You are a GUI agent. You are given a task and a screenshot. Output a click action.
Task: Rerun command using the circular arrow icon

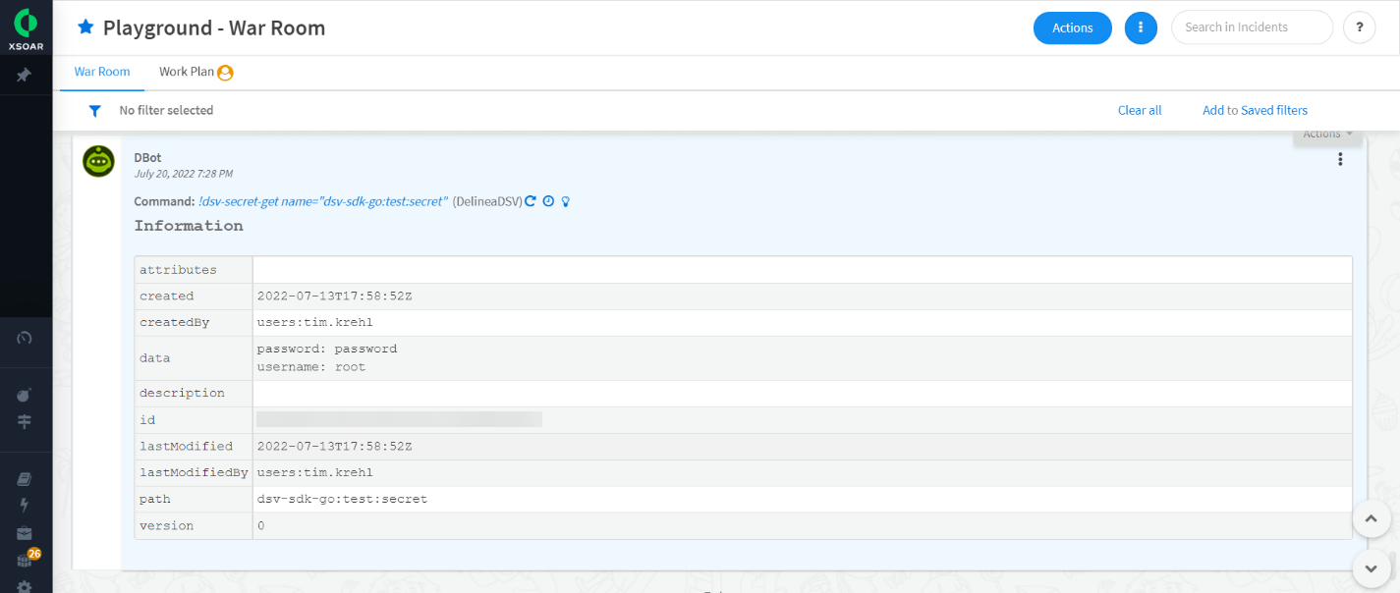coord(531,201)
